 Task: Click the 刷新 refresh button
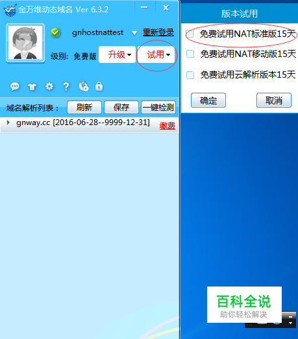[x=84, y=107]
